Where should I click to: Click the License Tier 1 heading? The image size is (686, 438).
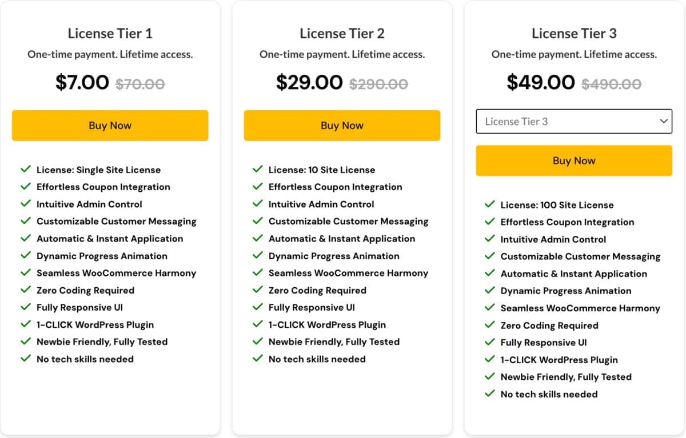(x=110, y=34)
